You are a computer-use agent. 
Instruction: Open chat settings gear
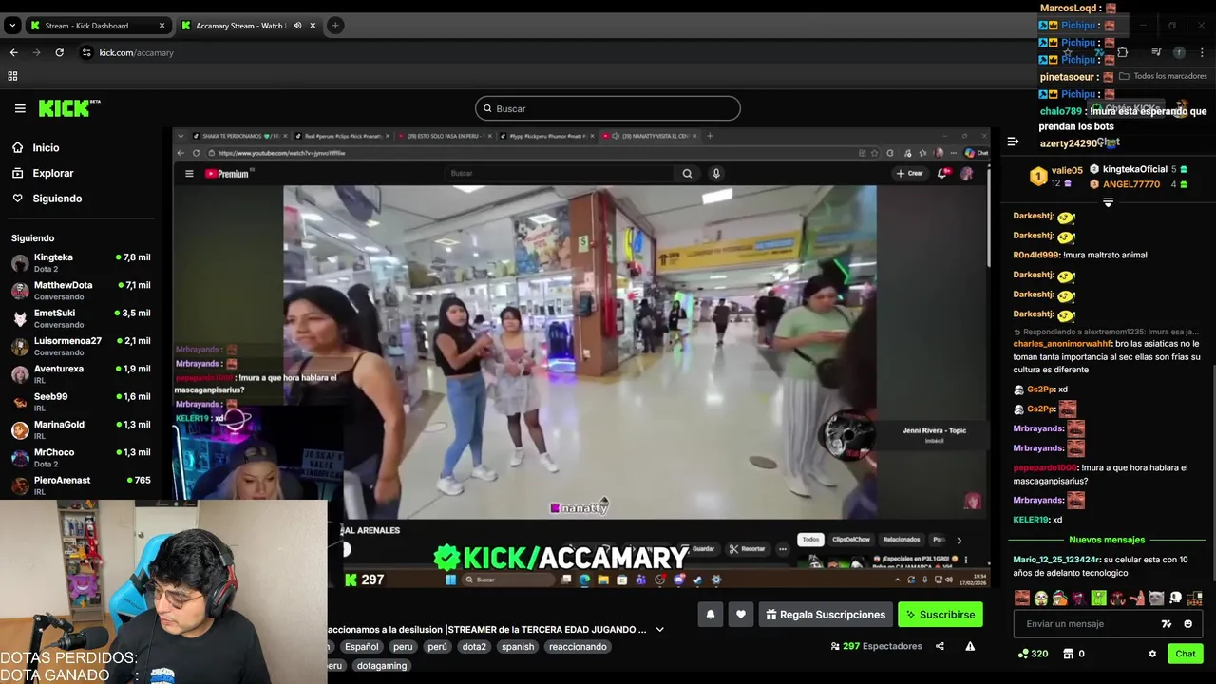pyautogui.click(x=1152, y=654)
